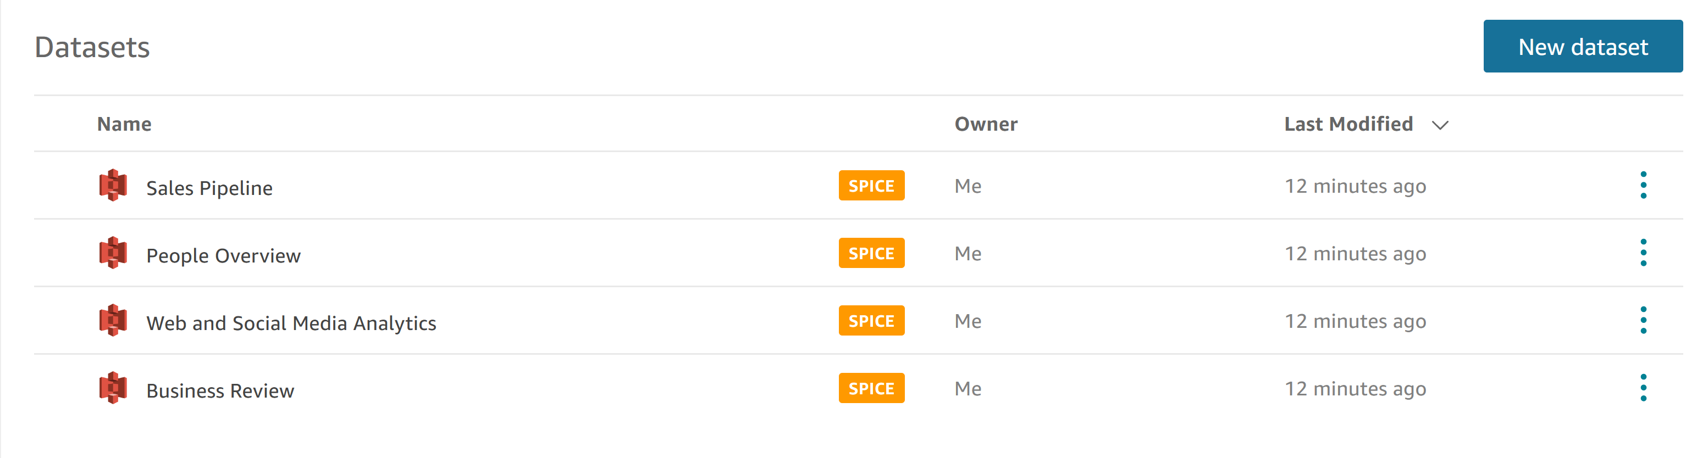Click the Web and Social Media Analytics icon
The image size is (1708, 458).
pyautogui.click(x=113, y=321)
